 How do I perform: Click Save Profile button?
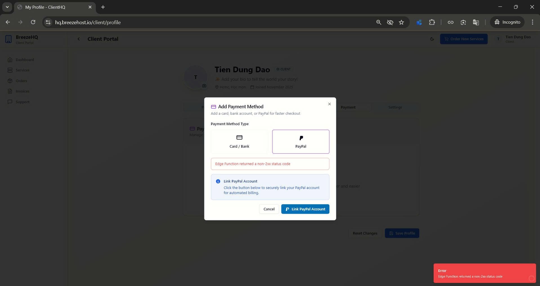coord(402,233)
